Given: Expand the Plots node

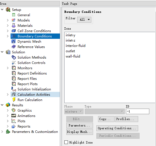Looking at the screenshot, I should (8, 121).
